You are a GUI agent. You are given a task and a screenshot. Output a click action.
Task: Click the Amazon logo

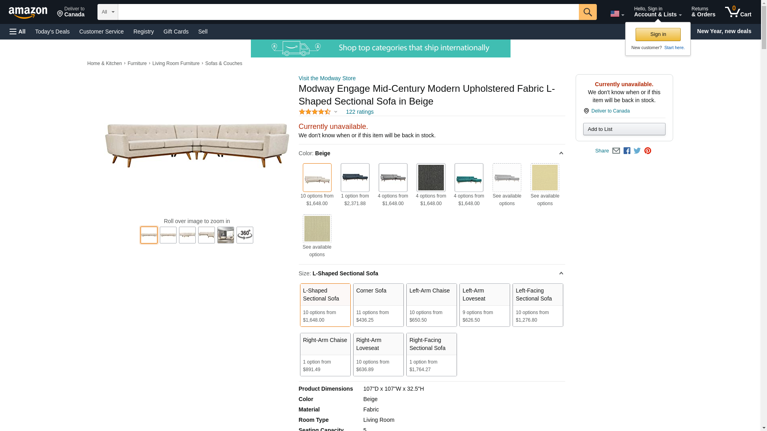[28, 13]
